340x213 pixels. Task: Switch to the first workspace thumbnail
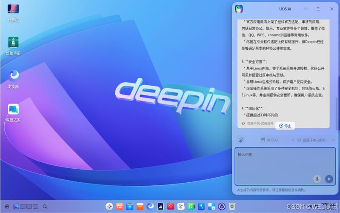pyautogui.click(x=16, y=206)
